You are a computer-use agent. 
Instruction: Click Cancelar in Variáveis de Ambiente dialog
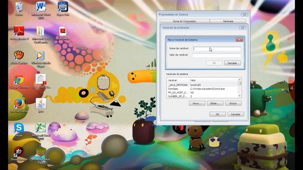[x=236, y=114]
